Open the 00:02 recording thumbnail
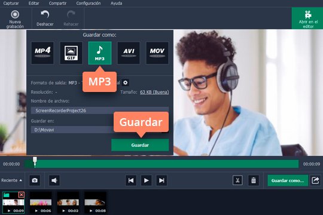The image size is (323, 215). point(68,202)
